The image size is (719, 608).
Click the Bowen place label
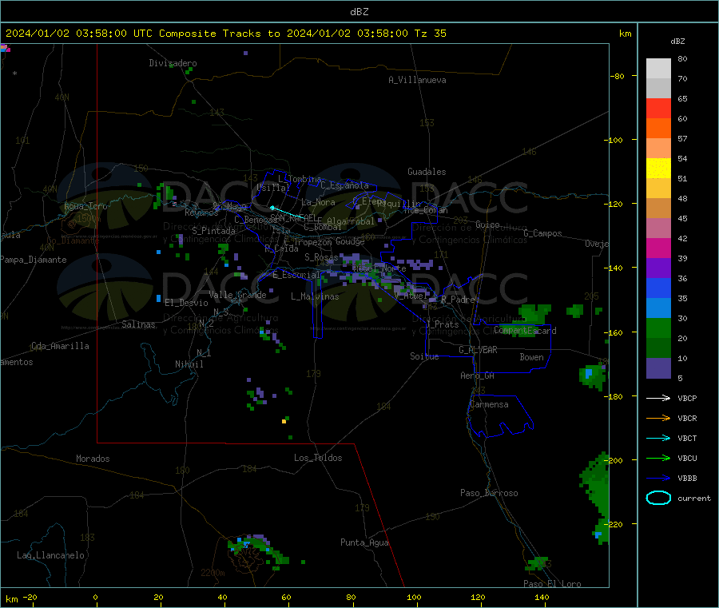tap(531, 357)
